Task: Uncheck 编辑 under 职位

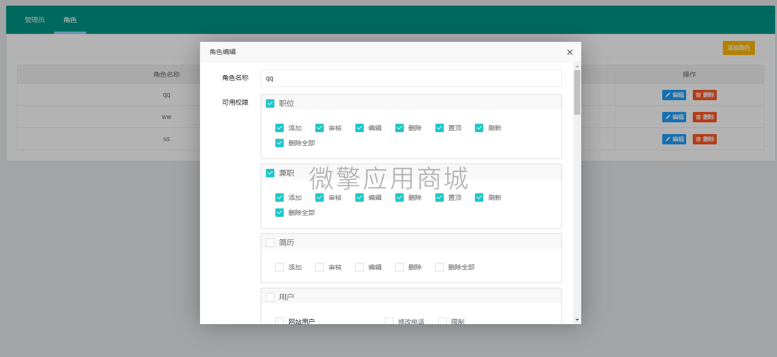Action: click(360, 128)
